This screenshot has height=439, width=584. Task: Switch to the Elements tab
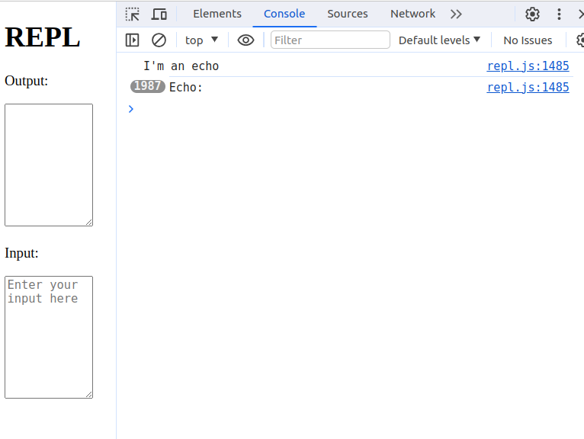click(x=217, y=14)
